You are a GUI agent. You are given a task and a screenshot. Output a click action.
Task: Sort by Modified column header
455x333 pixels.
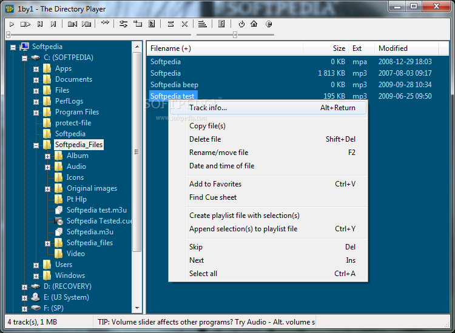pyautogui.click(x=407, y=48)
